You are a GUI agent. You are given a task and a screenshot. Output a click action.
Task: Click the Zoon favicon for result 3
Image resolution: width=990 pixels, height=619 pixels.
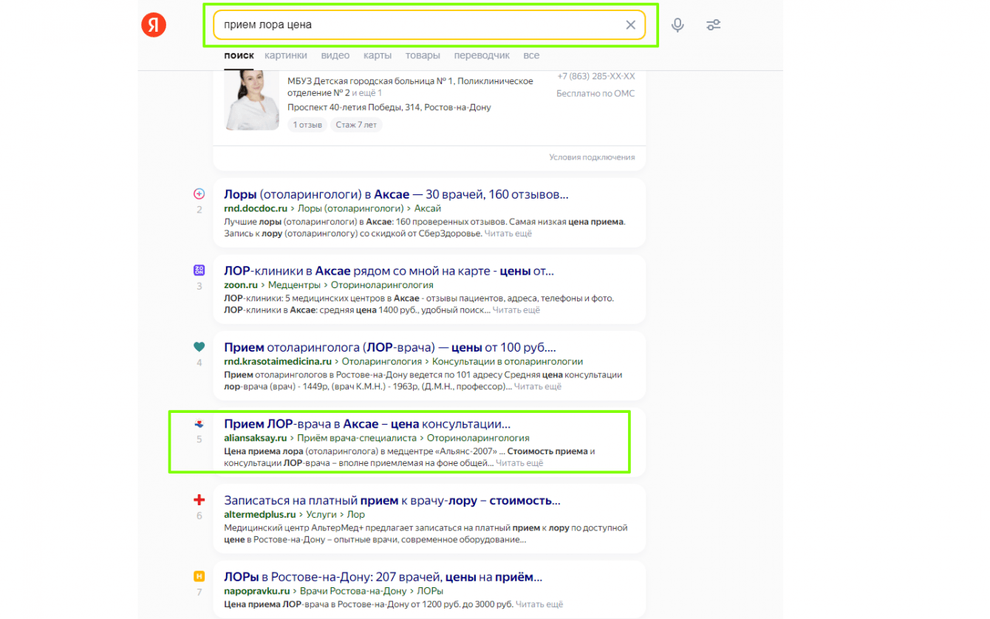[199, 270]
